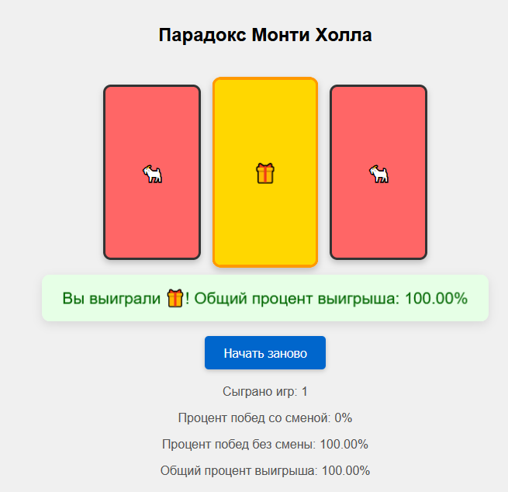Select the middle yellow door card
This screenshot has height=492, width=508.
pos(265,172)
